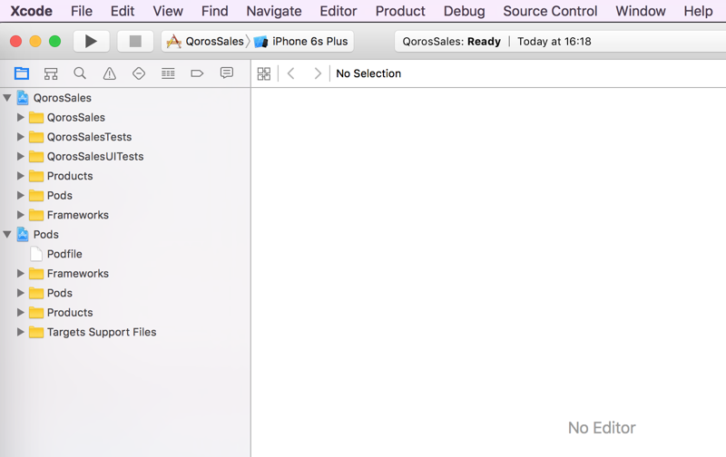Go back with the left arrow

point(290,73)
